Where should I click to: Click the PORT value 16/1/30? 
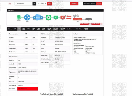pos(57,48)
